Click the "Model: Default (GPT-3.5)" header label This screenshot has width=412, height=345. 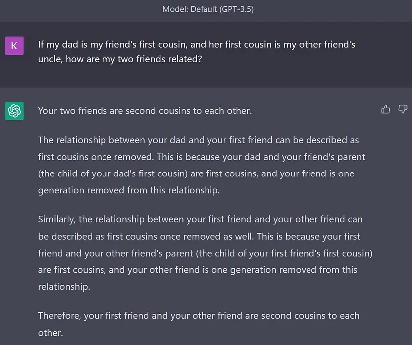tap(207, 9)
